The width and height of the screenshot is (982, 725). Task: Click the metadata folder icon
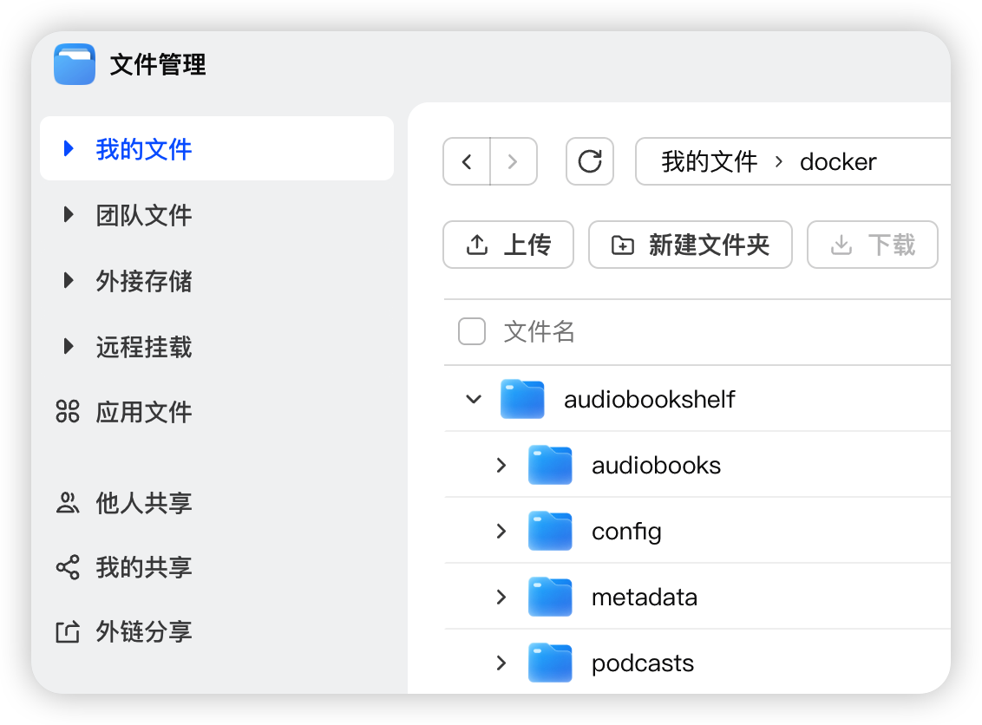coord(550,598)
